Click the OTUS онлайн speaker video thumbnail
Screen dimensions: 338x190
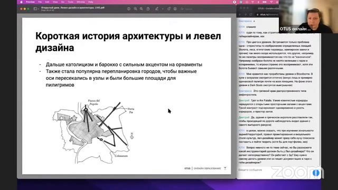coord(308,16)
